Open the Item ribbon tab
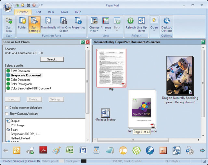208x165 pixels. (x=51, y=12)
